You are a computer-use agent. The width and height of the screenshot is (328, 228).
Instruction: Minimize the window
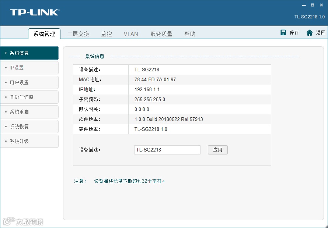304,5
